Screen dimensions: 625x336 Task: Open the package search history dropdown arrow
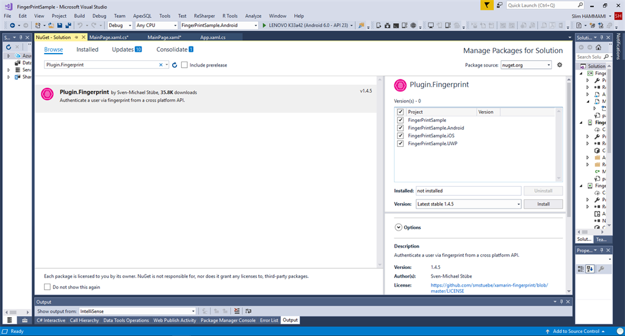click(167, 65)
